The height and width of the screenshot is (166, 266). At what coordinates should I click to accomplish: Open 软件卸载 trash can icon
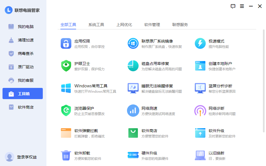(66, 155)
